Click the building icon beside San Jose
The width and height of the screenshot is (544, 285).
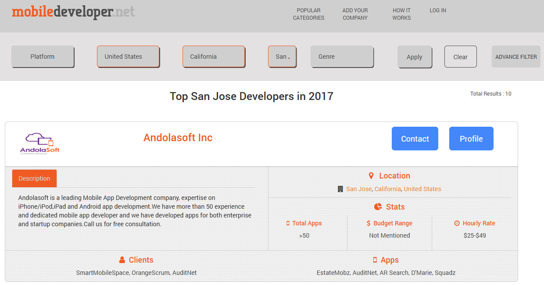tap(340, 189)
